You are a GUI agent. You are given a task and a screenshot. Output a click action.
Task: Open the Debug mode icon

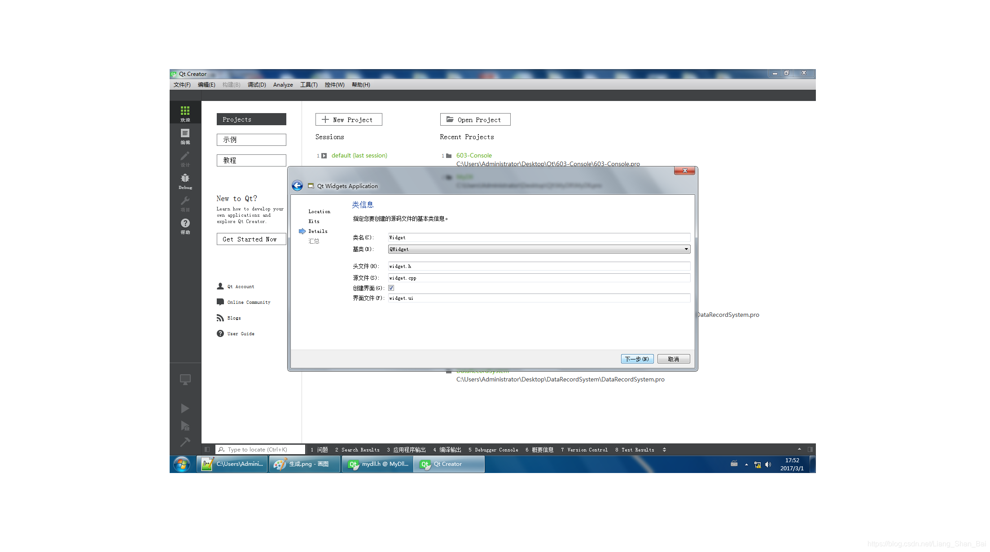coord(185,181)
